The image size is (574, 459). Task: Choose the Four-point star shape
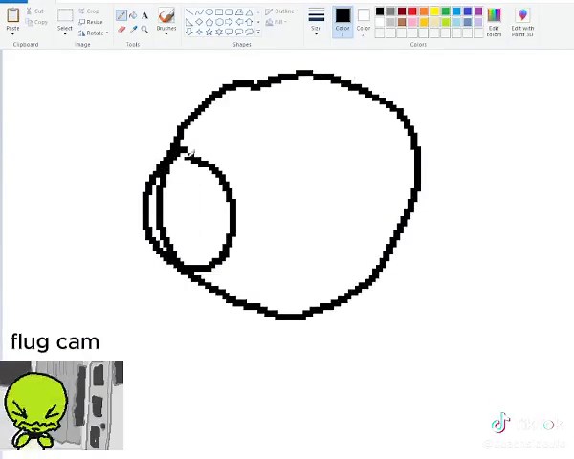pos(199,32)
